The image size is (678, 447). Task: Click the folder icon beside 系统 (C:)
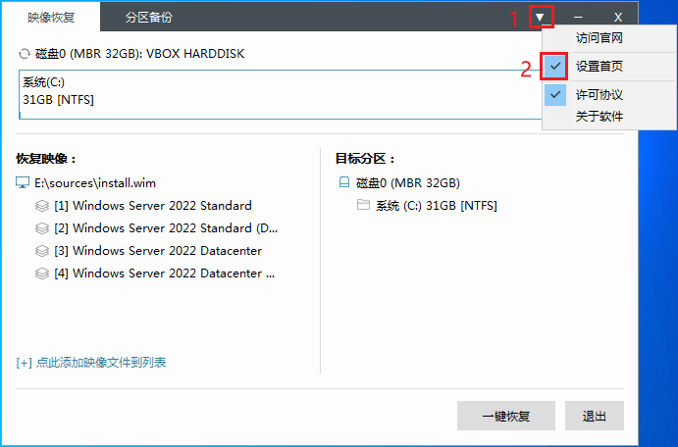tap(363, 205)
